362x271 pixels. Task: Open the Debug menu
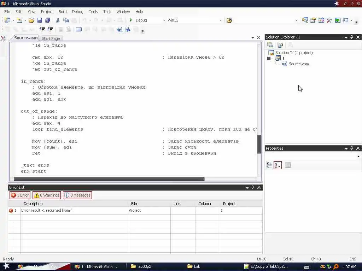(77, 12)
